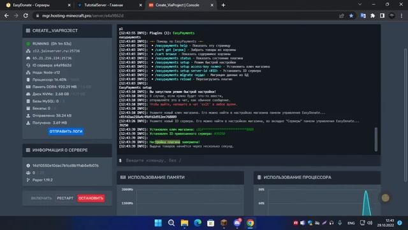Click the Базы MySQL: 0 row
Viewport: 408px width, 230px height.
pyautogui.click(x=45, y=101)
